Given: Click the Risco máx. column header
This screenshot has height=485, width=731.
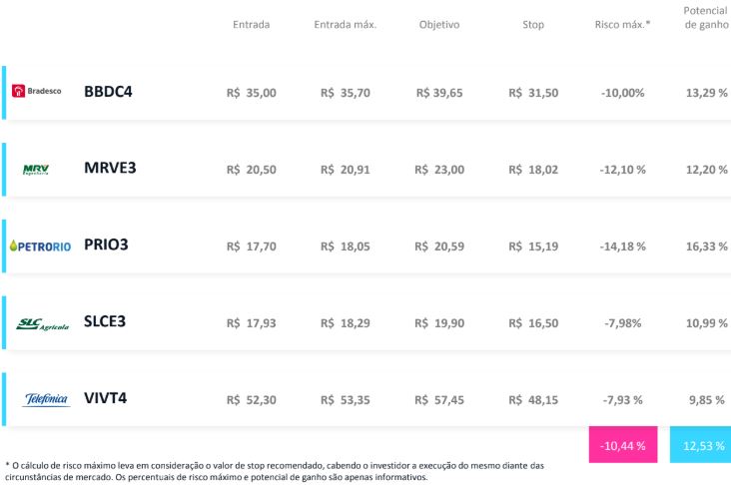Looking at the screenshot, I should click(622, 25).
